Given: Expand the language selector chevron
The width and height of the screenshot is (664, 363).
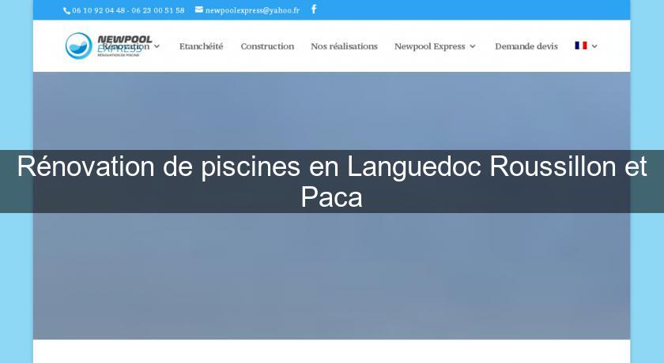Looking at the screenshot, I should (x=594, y=47).
